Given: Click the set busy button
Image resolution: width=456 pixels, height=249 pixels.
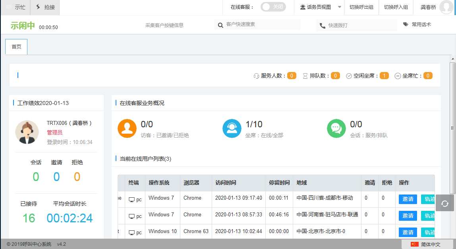Looking at the screenshot, I should coord(16,7).
